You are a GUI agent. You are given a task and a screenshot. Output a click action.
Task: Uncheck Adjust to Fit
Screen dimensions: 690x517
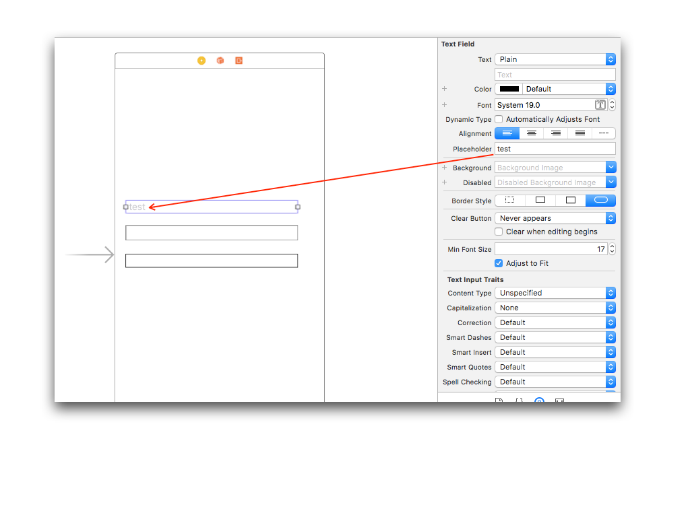click(498, 263)
